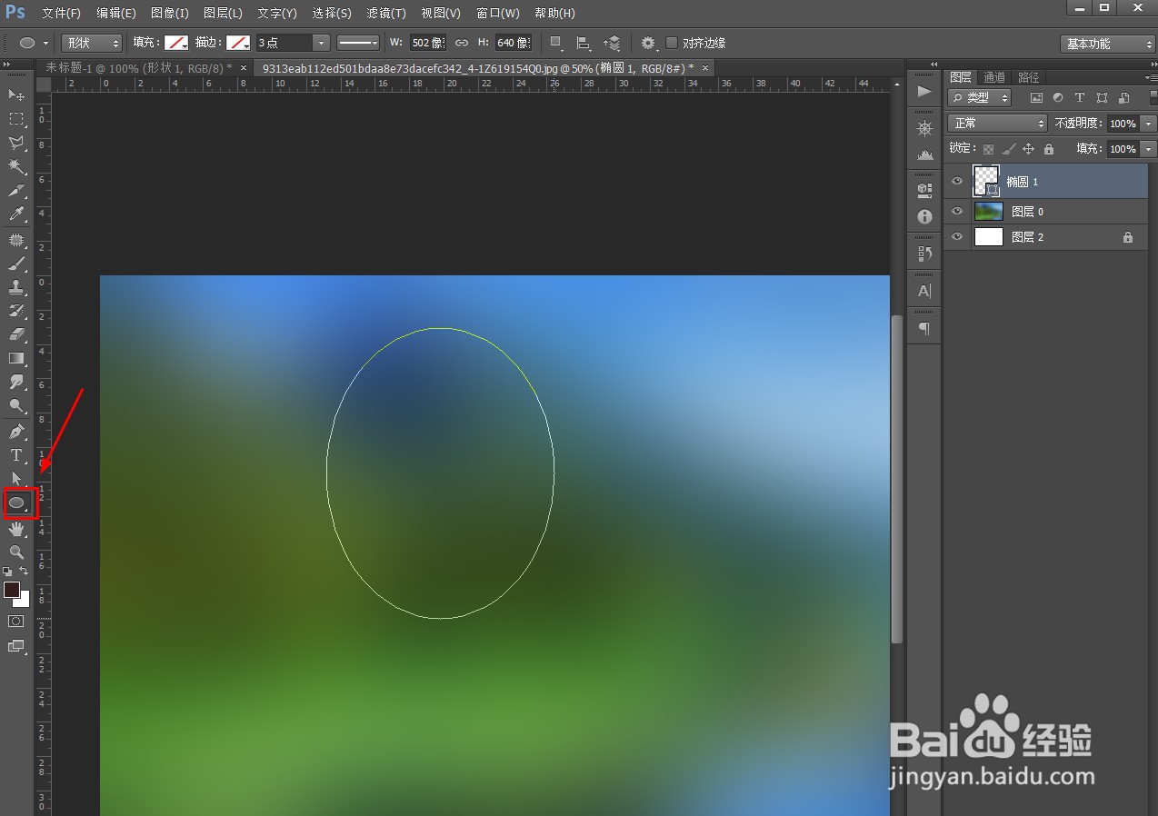
Task: Open the 正常 blend mode dropdown
Action: click(x=997, y=123)
